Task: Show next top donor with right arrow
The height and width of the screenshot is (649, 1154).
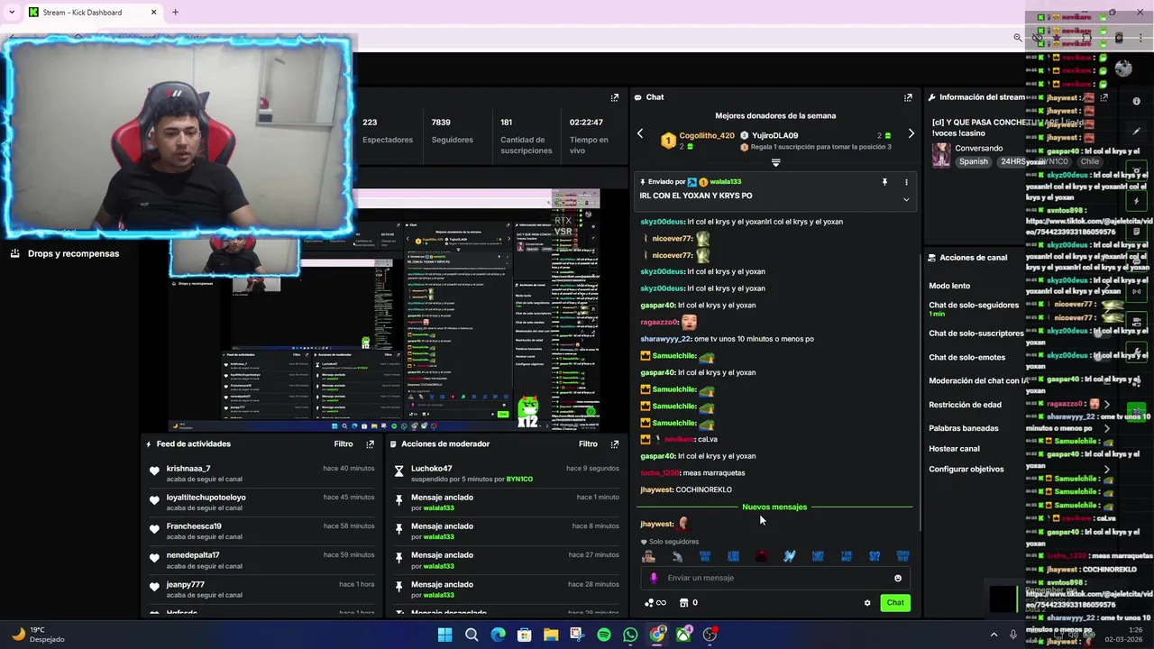Action: pos(911,134)
